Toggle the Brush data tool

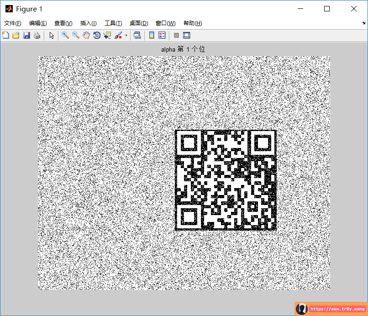118,35
